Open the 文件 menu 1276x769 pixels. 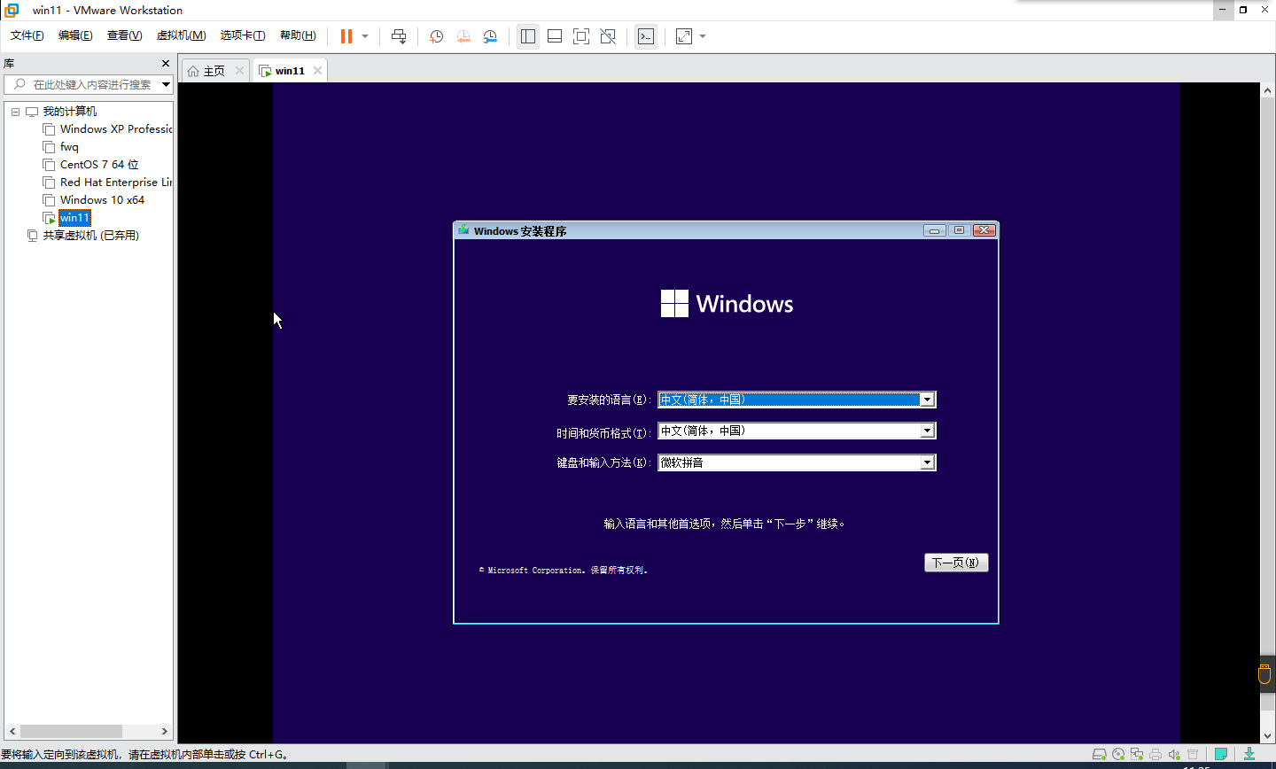[x=27, y=35]
